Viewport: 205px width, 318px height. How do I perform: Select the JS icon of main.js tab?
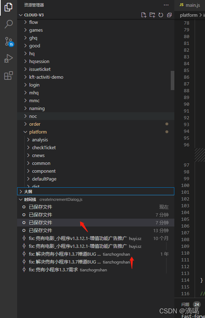click(x=181, y=5)
